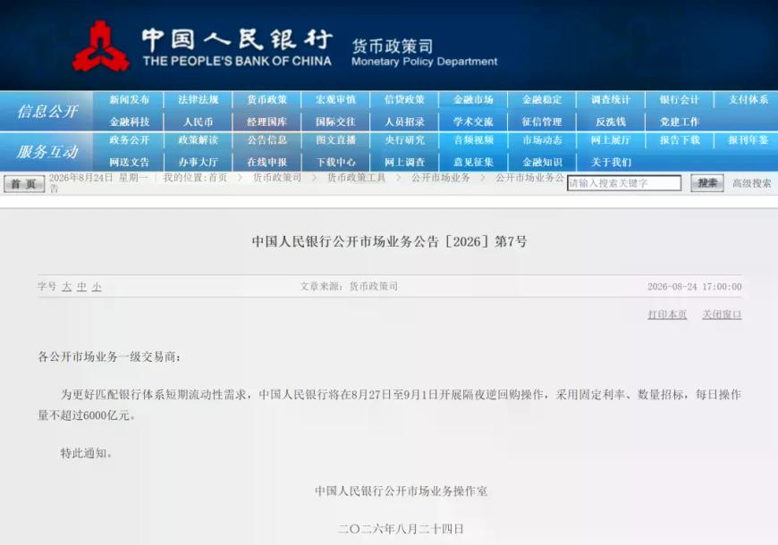Open the 信贷政策 menu item
Viewport: 778px width, 545px height.
405,100
